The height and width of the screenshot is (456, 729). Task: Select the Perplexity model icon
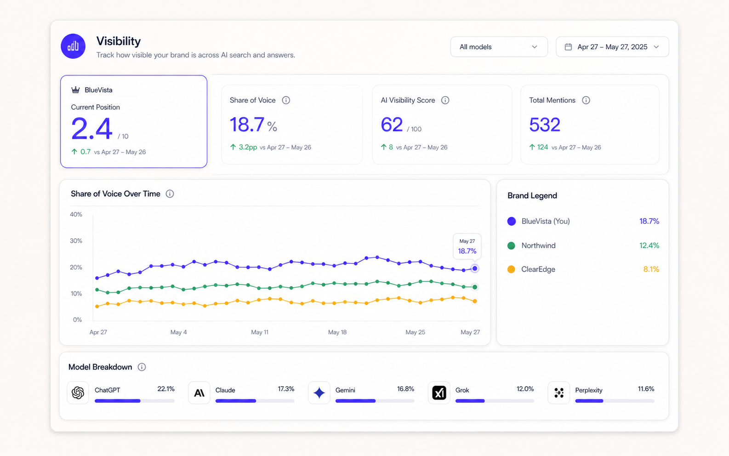(x=559, y=393)
